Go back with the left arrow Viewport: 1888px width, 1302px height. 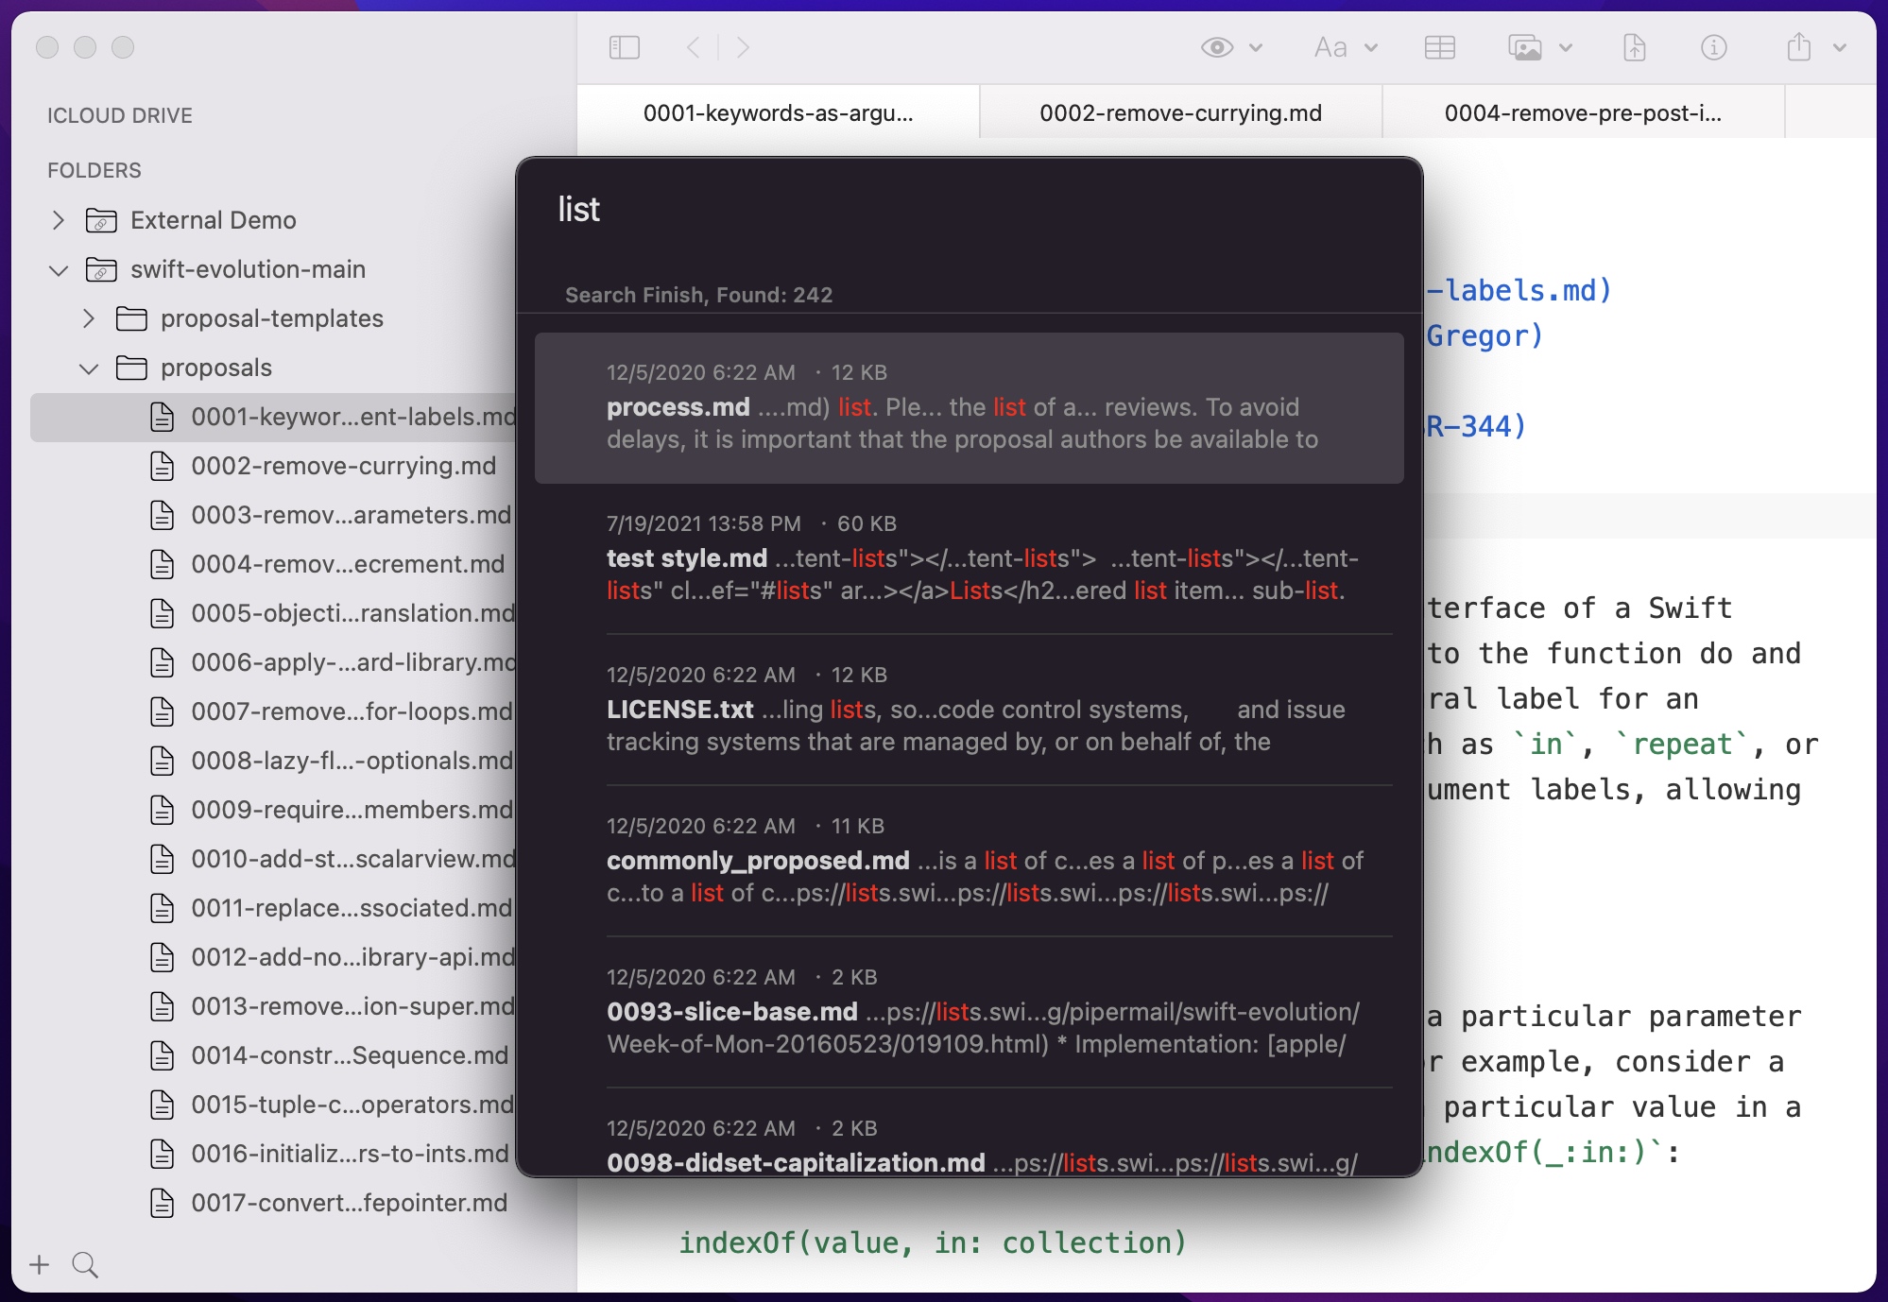point(694,47)
